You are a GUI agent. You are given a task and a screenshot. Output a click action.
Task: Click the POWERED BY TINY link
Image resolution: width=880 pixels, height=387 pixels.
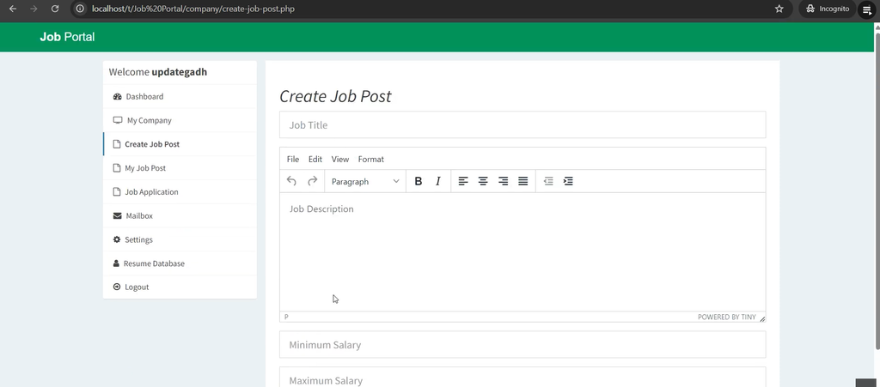[x=727, y=317]
